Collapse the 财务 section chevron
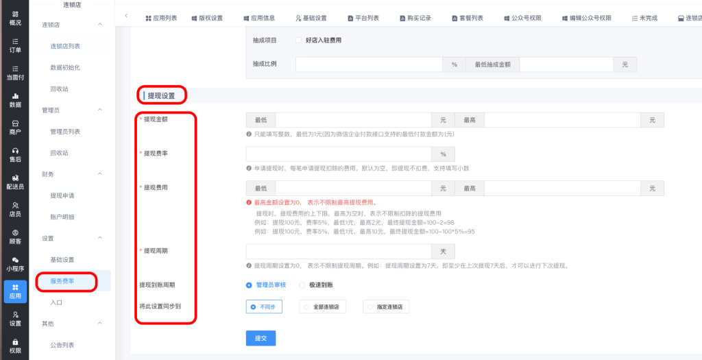702x360 pixels. (x=100, y=174)
